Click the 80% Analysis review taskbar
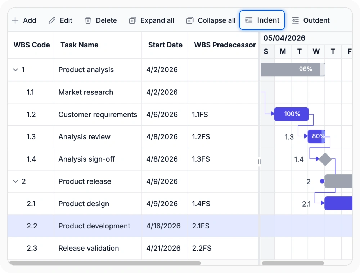The width and height of the screenshot is (360, 273). click(x=316, y=136)
